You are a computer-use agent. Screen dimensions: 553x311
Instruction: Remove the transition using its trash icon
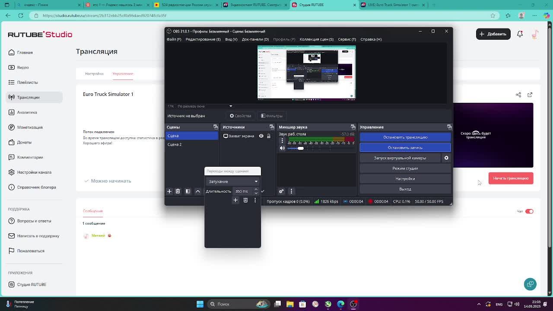[245, 200]
